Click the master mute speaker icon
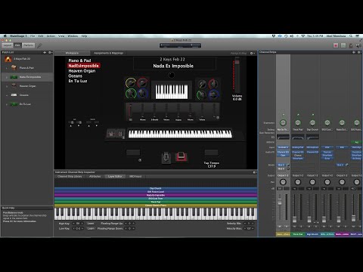Viewport: 363px width, 272px height. pos(358,45)
